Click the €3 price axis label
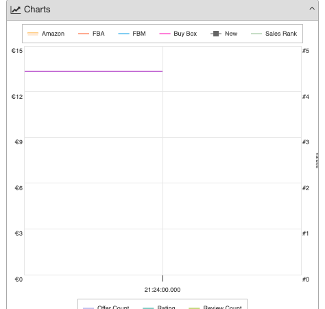Screen dimensions: 325x309 pos(19,233)
